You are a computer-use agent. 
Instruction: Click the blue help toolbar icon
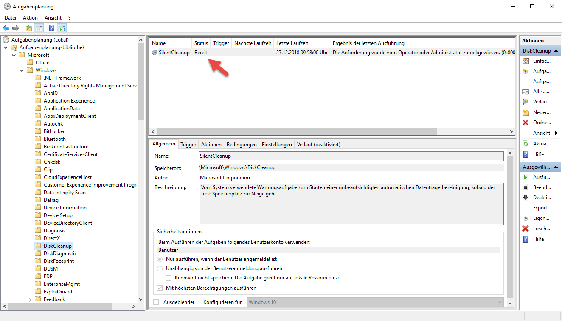[51, 28]
